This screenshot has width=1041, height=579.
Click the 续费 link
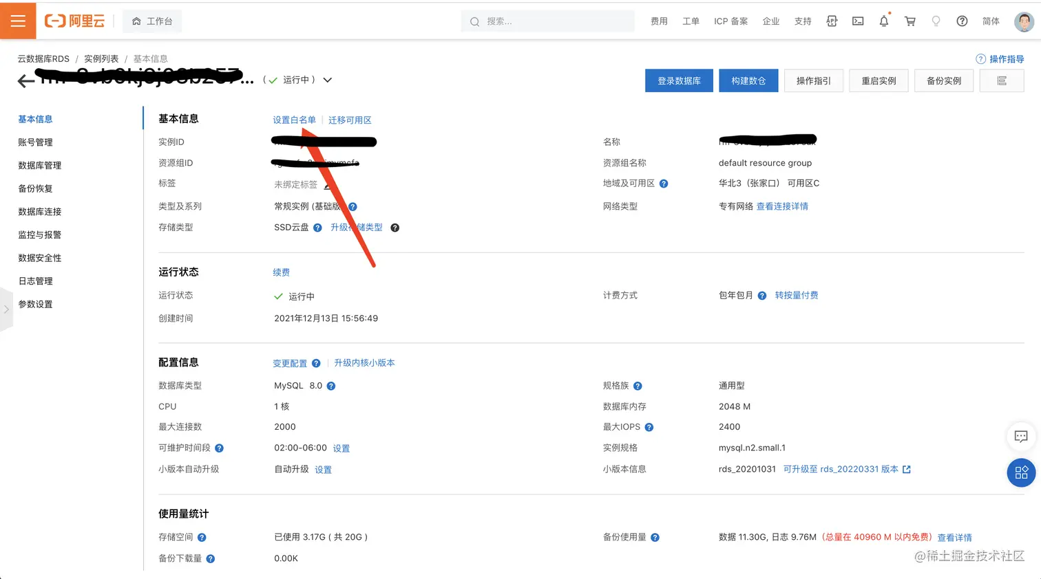(281, 272)
